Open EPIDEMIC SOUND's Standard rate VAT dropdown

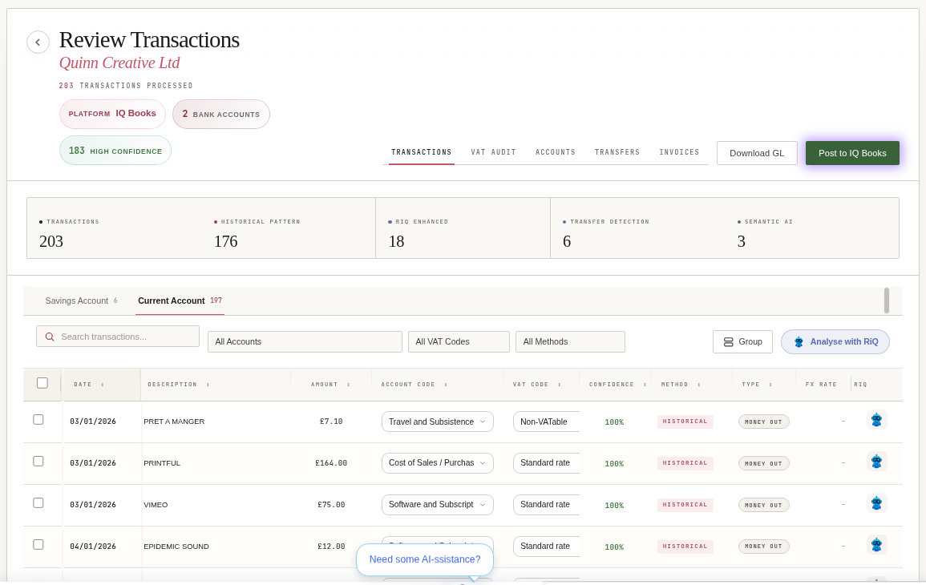546,546
